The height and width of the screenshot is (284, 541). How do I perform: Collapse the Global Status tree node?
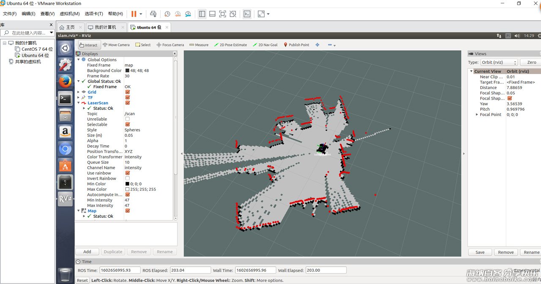point(78,81)
